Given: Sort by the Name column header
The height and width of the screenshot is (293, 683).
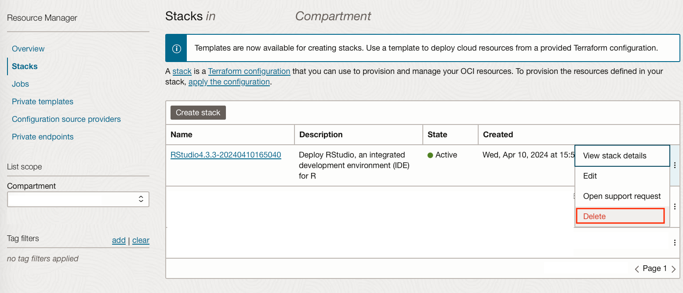Looking at the screenshot, I should pos(182,135).
